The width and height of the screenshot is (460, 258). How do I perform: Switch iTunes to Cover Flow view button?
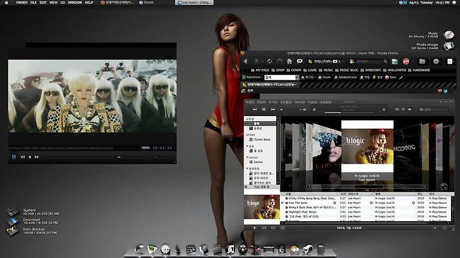click(x=410, y=110)
